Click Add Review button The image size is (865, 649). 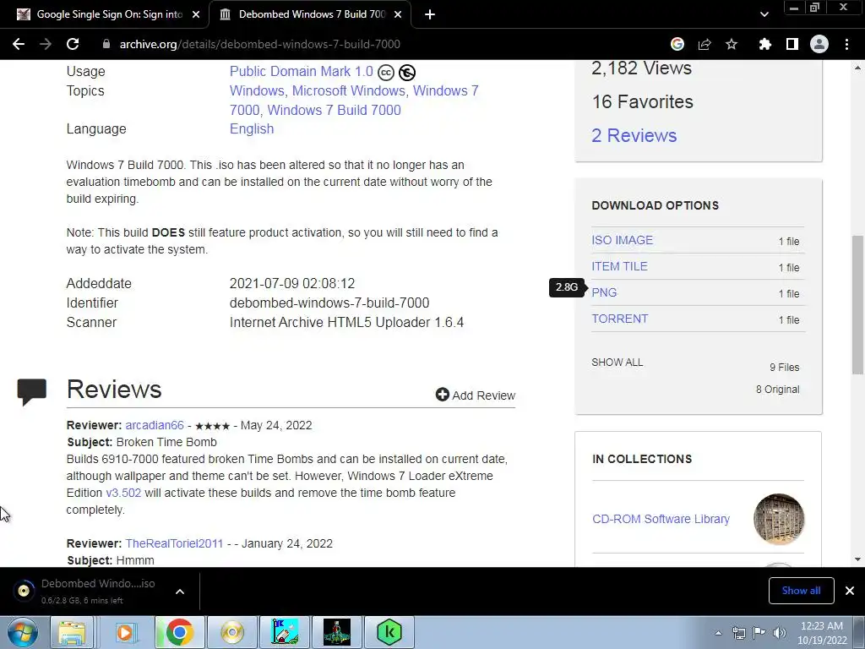pyautogui.click(x=476, y=395)
